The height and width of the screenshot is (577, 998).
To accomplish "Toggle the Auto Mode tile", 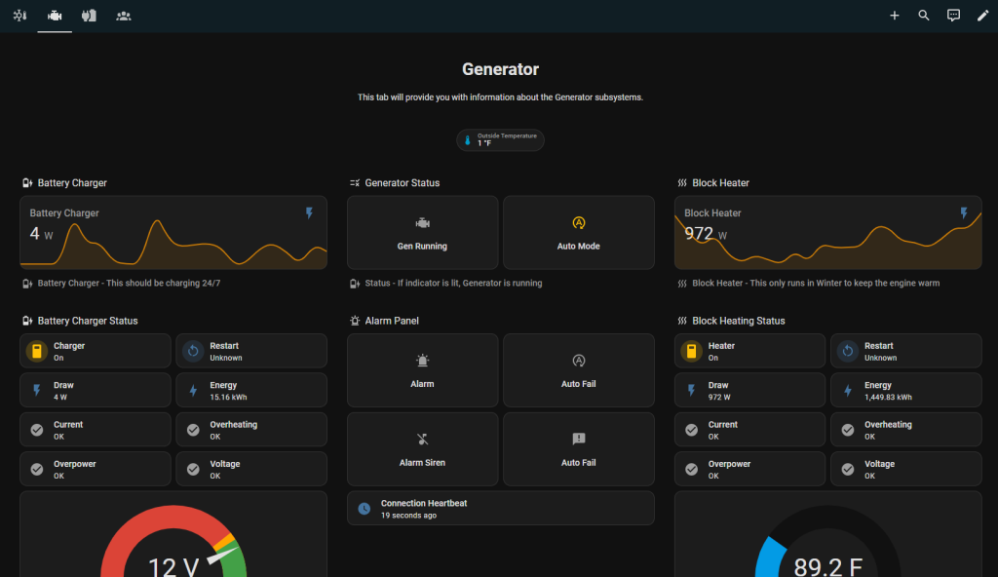I will click(x=578, y=233).
